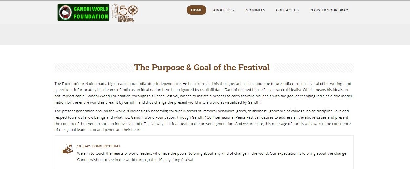Click the numeral 5 in the 150 logo
This screenshot has height=175, width=410.
[x=124, y=10]
